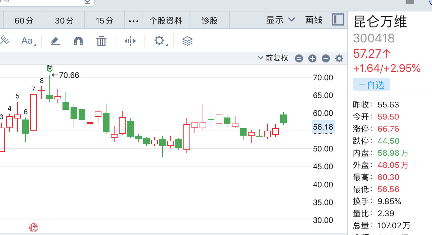Click the 诊股 diagnosis button

209,21
